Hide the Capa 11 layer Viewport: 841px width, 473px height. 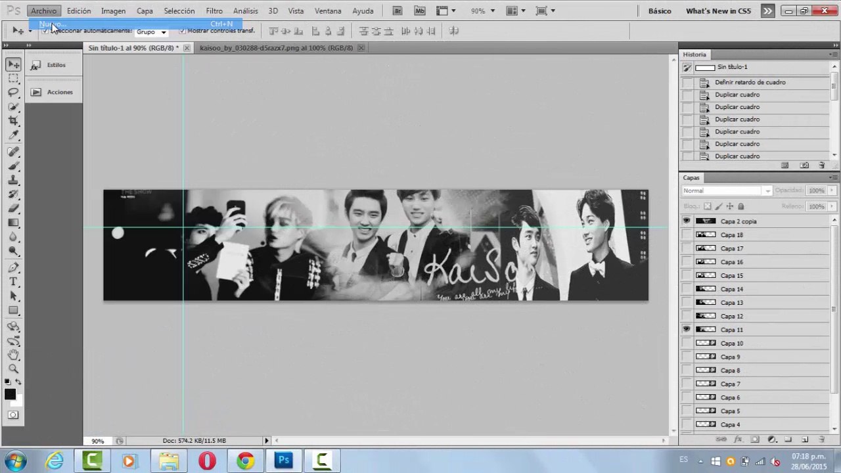[x=687, y=330]
